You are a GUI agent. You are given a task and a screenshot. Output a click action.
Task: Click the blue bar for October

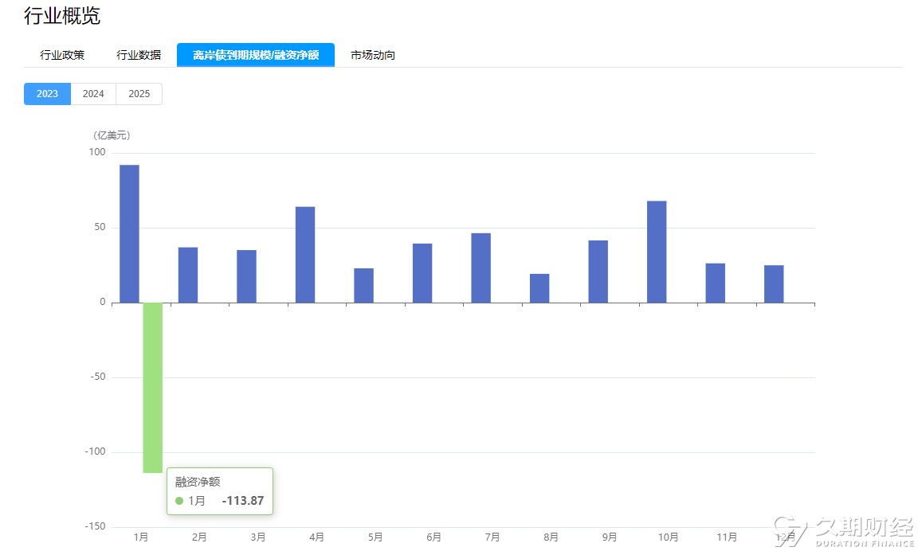click(x=657, y=252)
